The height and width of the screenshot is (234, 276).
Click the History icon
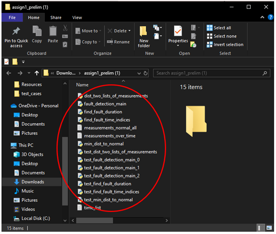click(x=193, y=45)
